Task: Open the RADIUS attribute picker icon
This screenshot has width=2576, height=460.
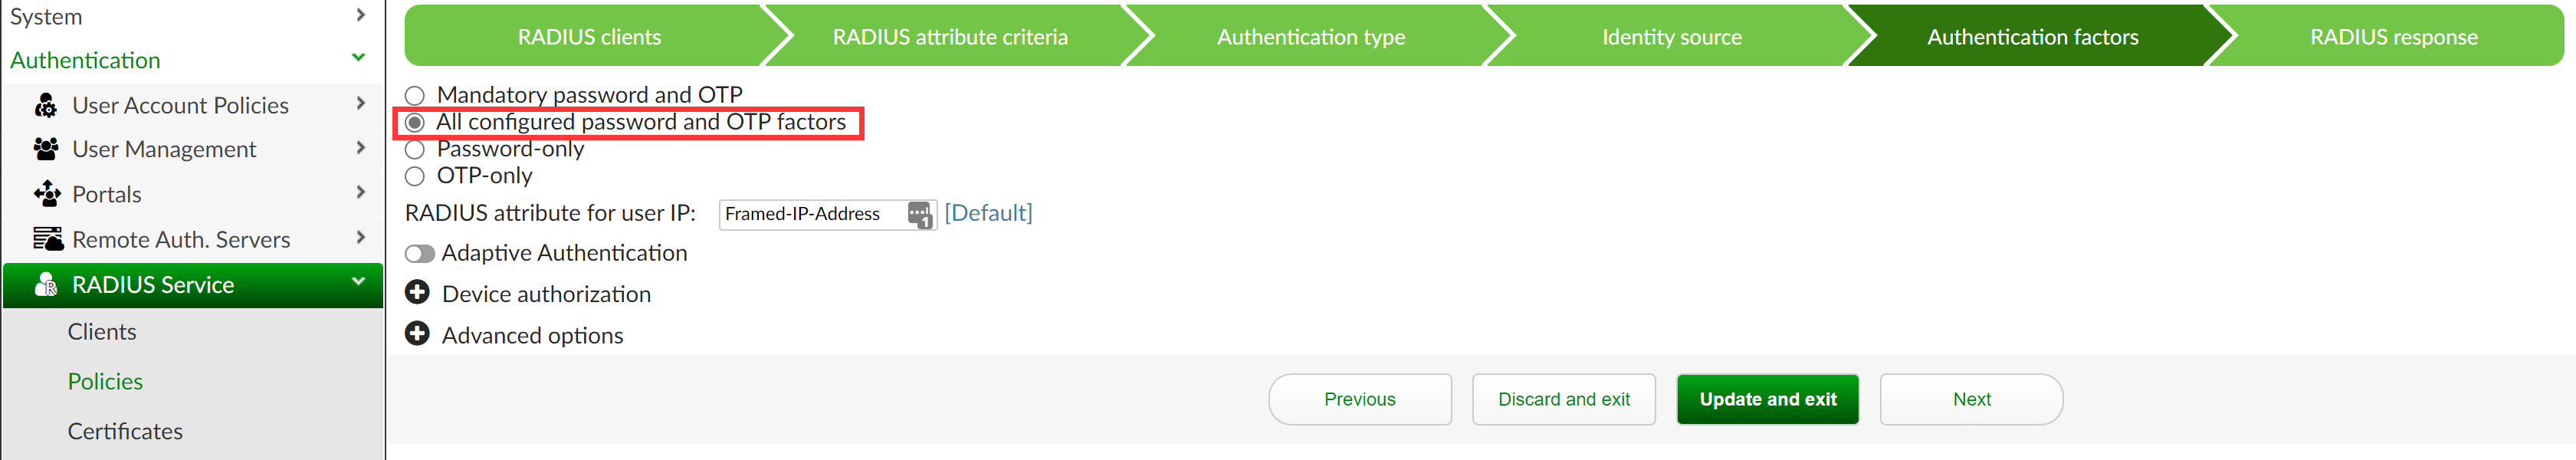Action: tap(919, 214)
